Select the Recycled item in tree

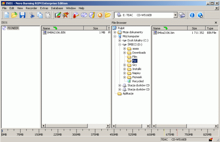[138, 81]
